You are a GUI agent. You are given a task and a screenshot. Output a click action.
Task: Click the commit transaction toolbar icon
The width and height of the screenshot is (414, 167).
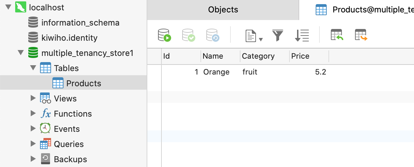(189, 35)
